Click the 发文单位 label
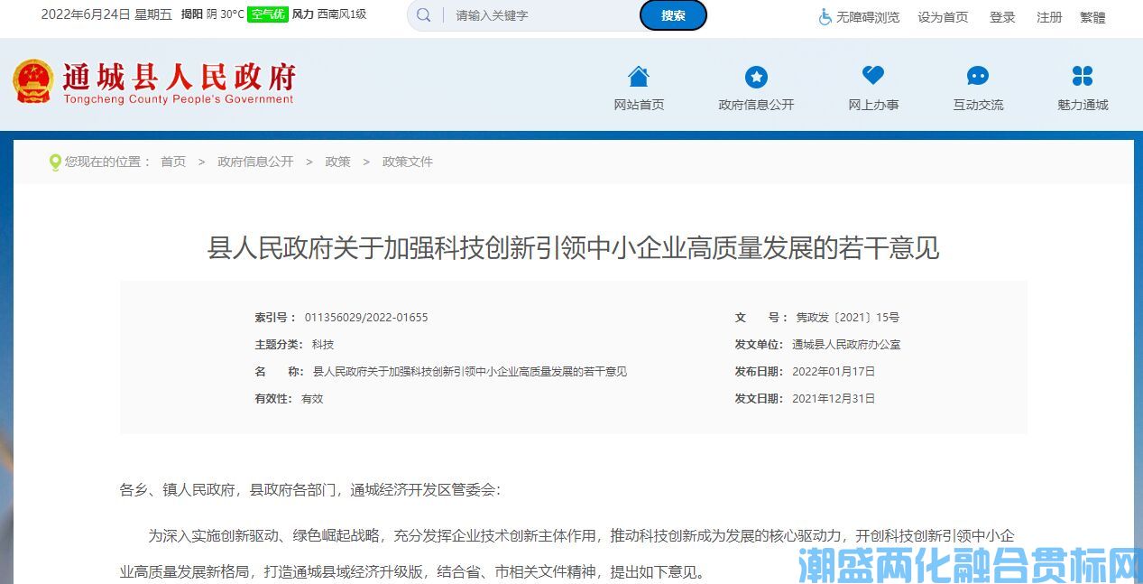1143x584 pixels. coord(759,345)
